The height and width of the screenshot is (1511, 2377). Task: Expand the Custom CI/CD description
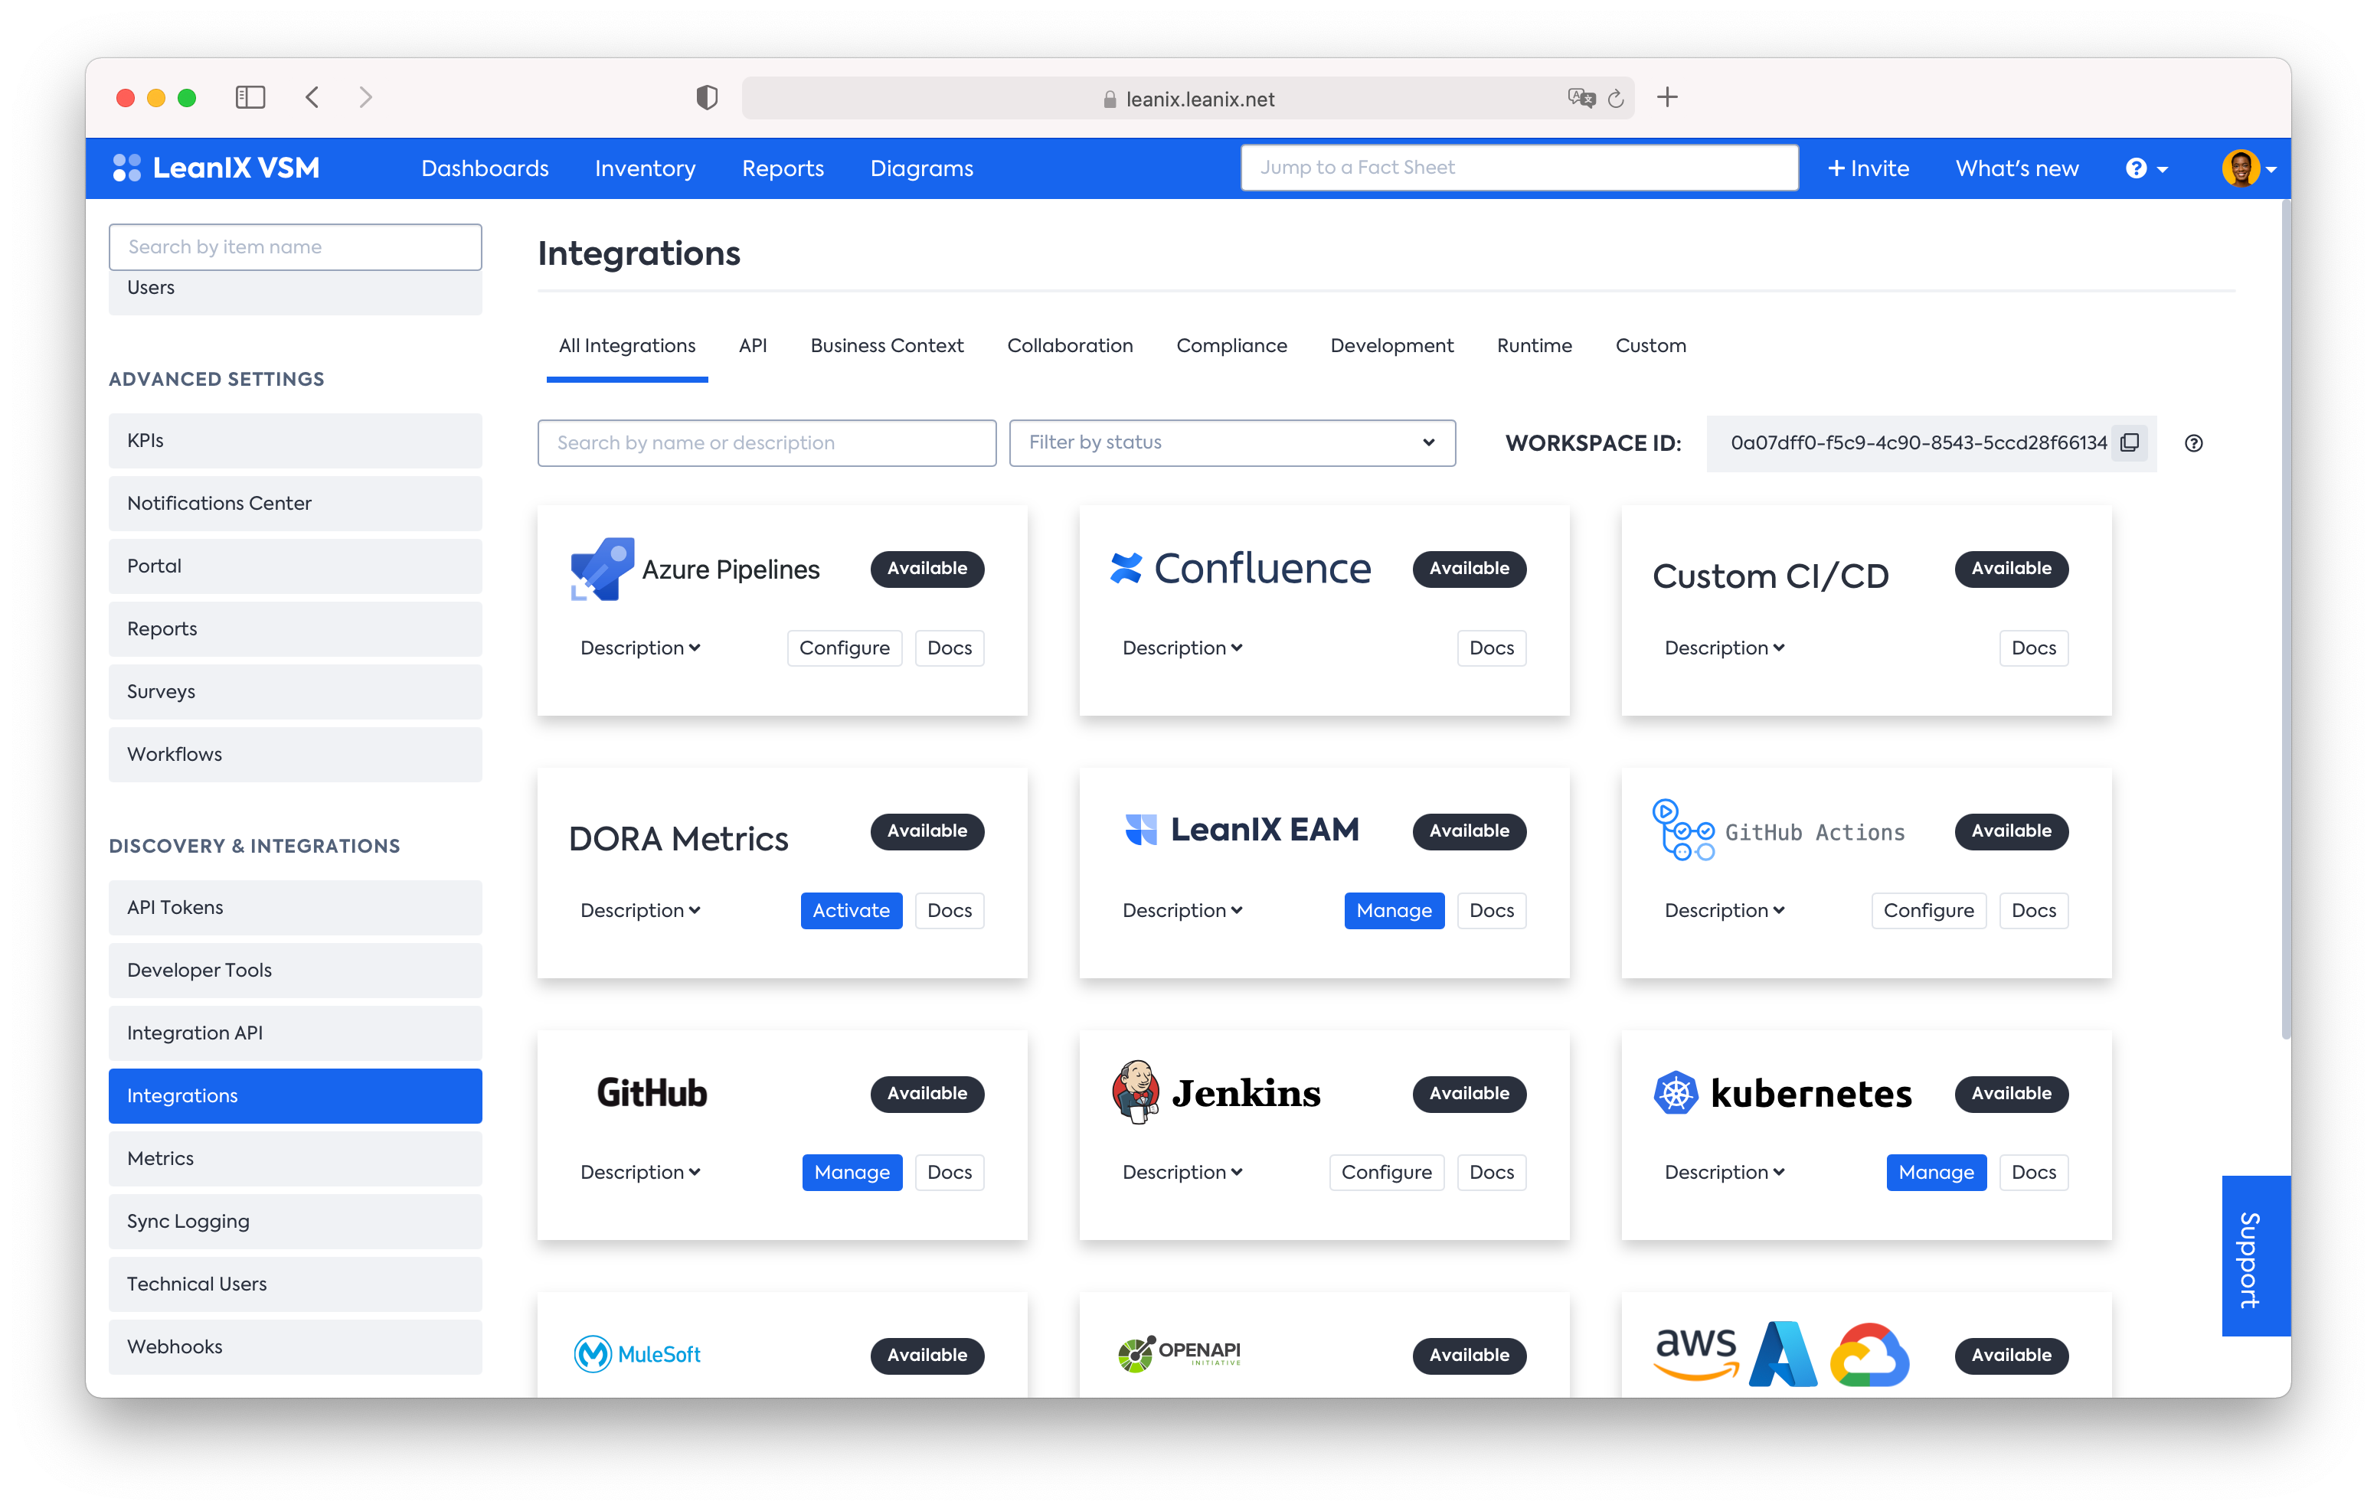pos(1725,648)
